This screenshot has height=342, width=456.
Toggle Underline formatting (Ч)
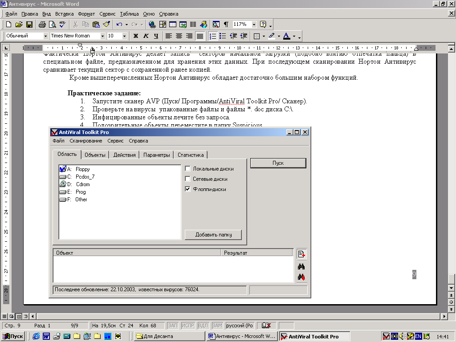(x=156, y=36)
